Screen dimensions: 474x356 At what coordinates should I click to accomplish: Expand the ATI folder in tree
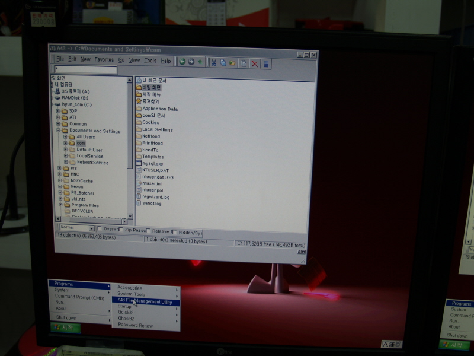[x=57, y=117]
